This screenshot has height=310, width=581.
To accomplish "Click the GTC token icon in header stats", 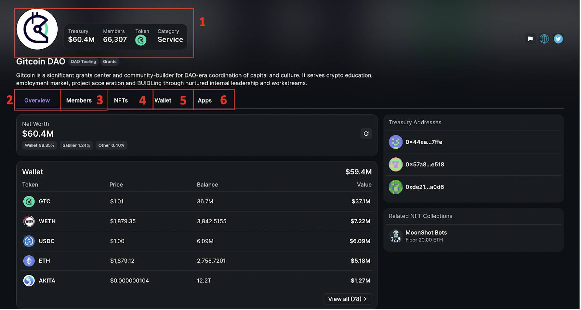I will (x=141, y=40).
